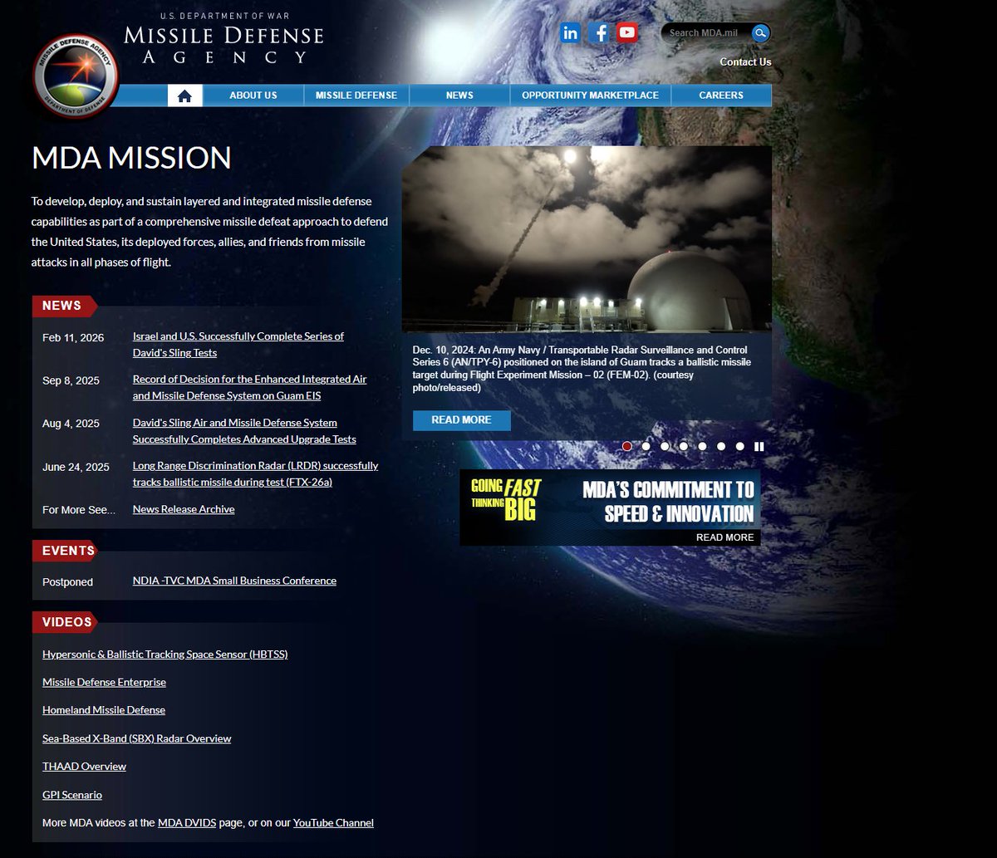Viewport: 997px width, 858px height.
Task: Open the Record of Decision Guam EIS article
Action: click(x=250, y=388)
